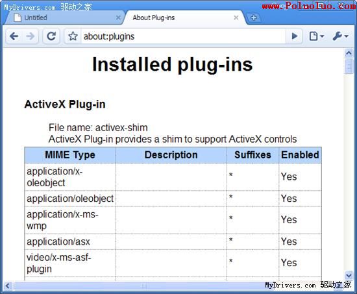Click the about:plugins address bar
This screenshot has height=294, width=357.
[x=183, y=36]
